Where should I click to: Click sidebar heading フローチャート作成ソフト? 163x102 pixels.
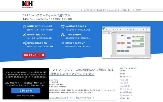129,68
